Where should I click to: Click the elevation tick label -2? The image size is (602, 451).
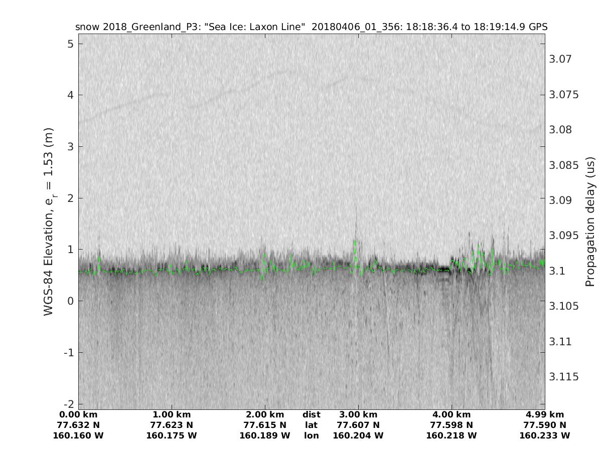[69, 404]
